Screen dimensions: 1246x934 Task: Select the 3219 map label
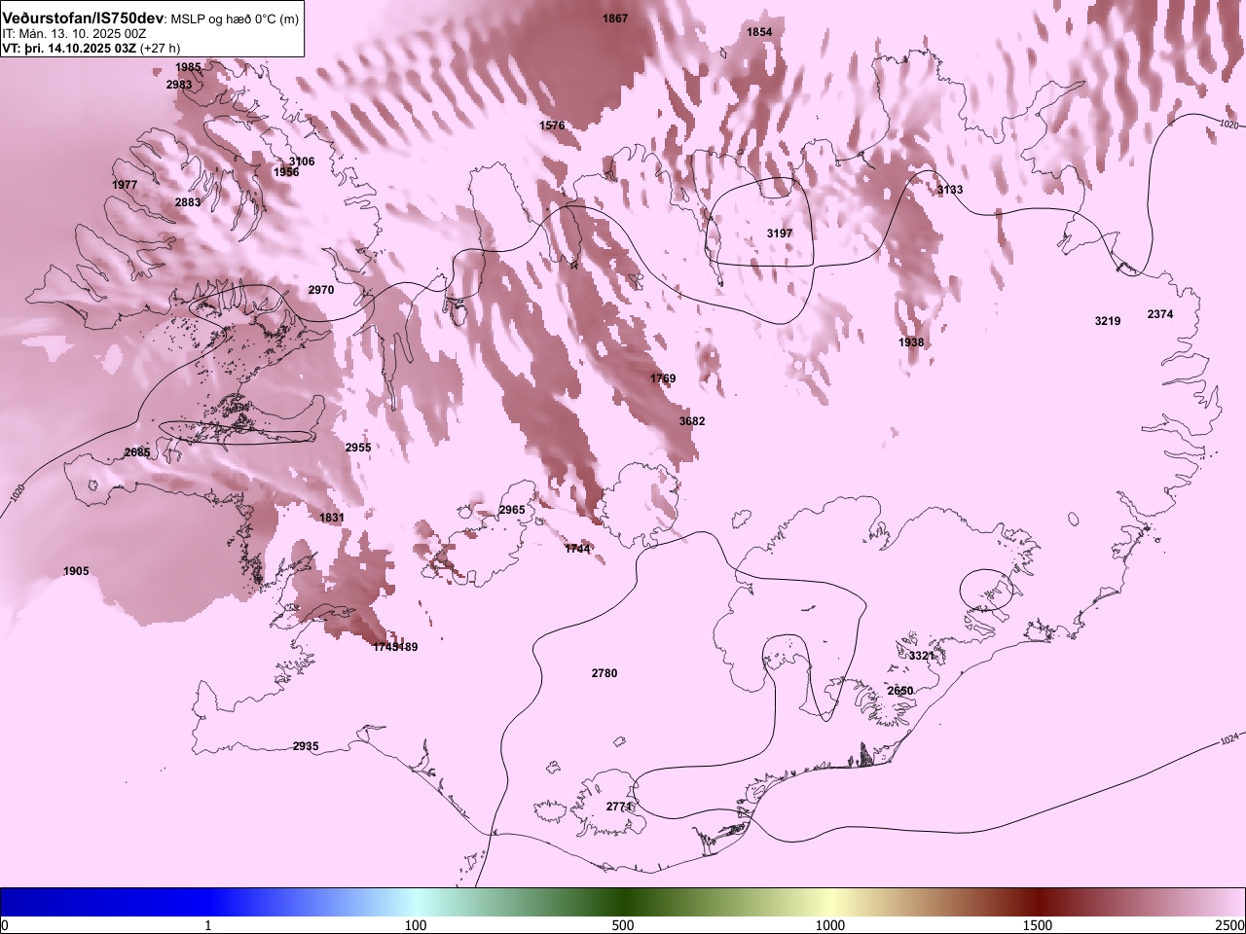pos(1108,321)
